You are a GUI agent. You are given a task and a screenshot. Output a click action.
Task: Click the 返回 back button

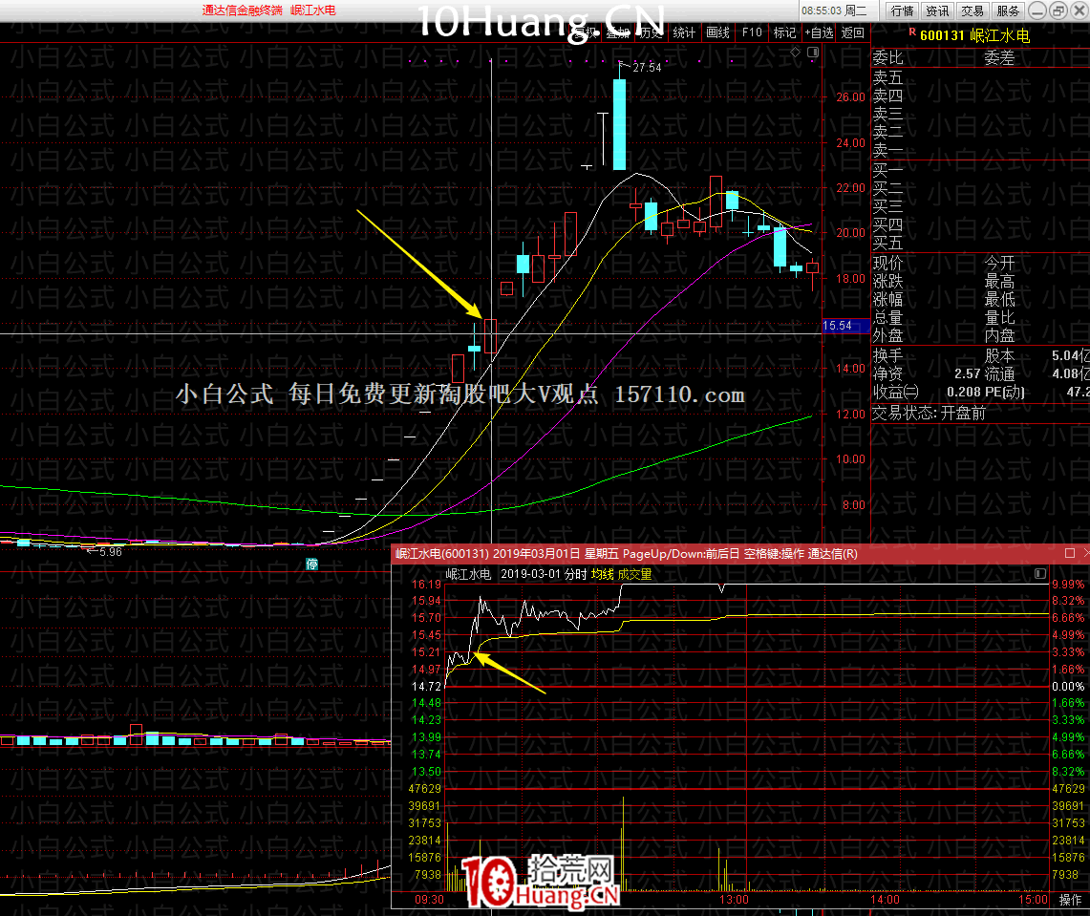pos(853,32)
